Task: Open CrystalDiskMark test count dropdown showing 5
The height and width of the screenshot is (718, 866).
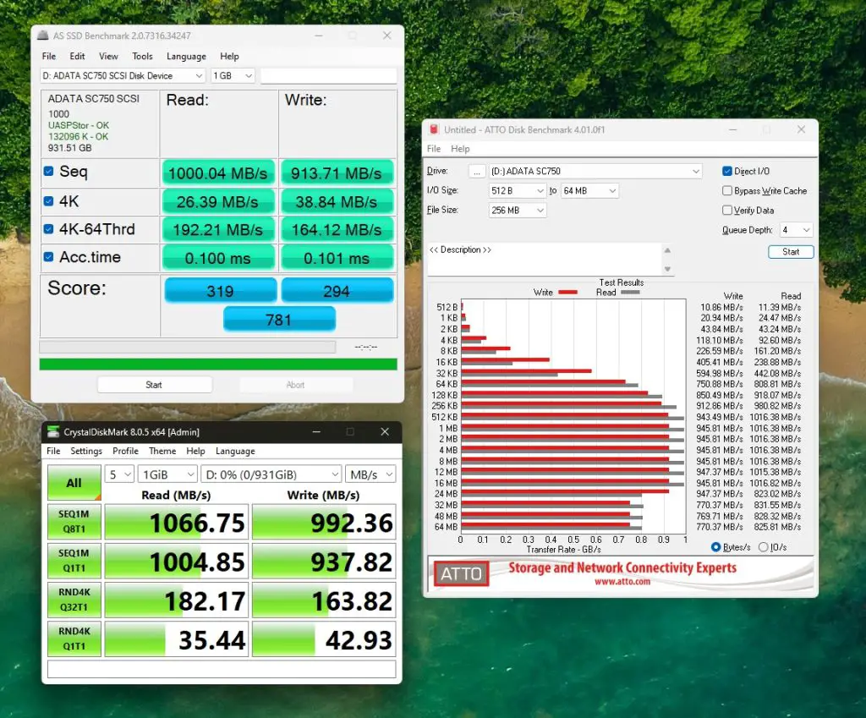Action: point(119,474)
